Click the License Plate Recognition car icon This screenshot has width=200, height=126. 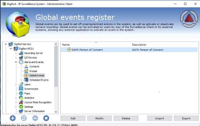point(21,102)
